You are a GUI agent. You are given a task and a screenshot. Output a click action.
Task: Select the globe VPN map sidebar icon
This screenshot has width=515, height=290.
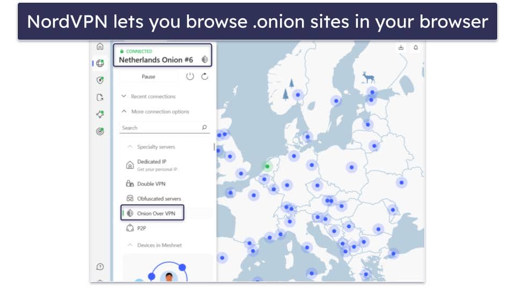click(x=100, y=63)
